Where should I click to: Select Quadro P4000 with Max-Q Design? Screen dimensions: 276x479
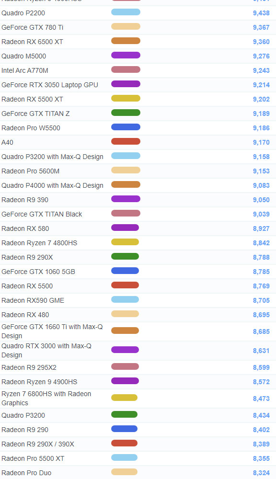[52, 185]
